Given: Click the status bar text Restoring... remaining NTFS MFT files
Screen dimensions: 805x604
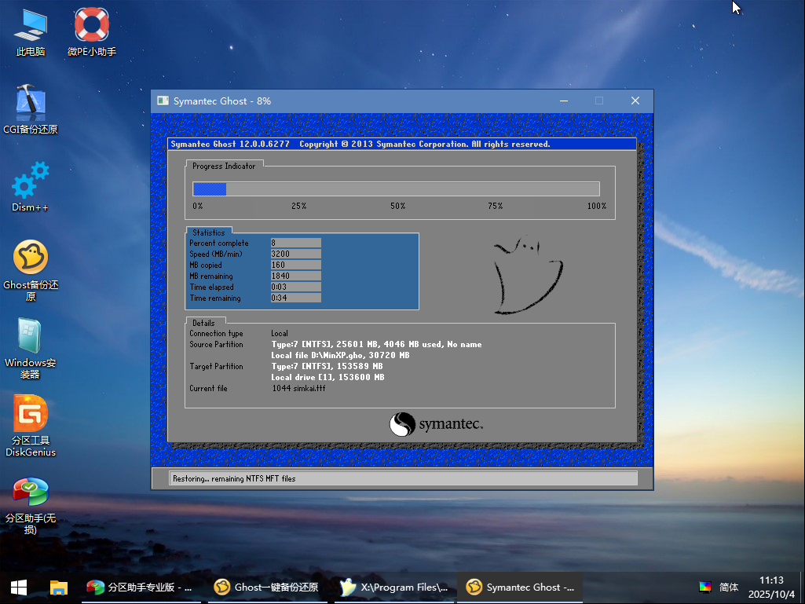Looking at the screenshot, I should click(x=234, y=478).
